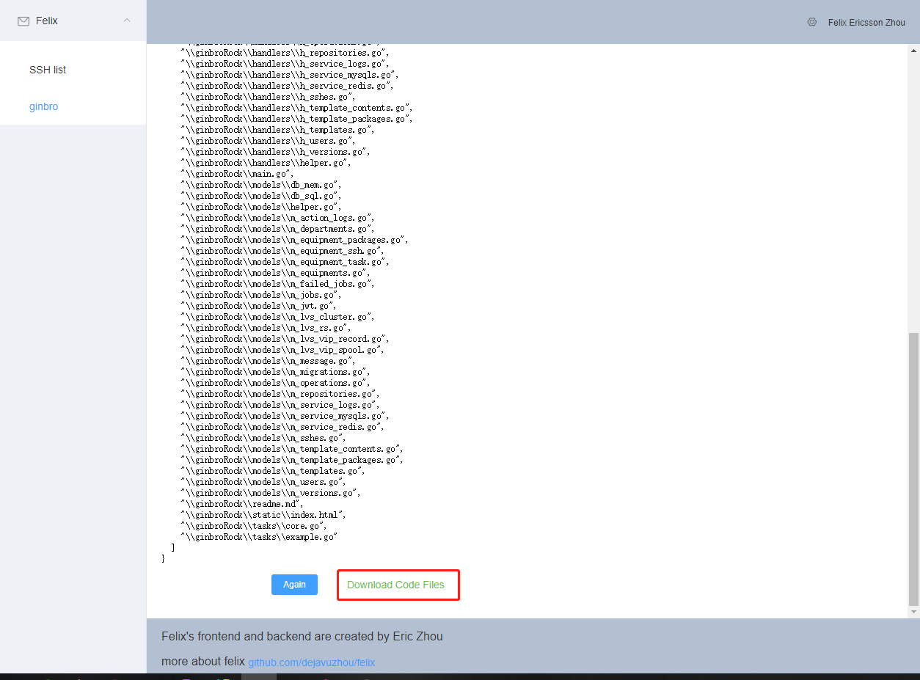Image resolution: width=920 pixels, height=680 pixels.
Task: Click Download Code Files
Action: pyautogui.click(x=395, y=585)
